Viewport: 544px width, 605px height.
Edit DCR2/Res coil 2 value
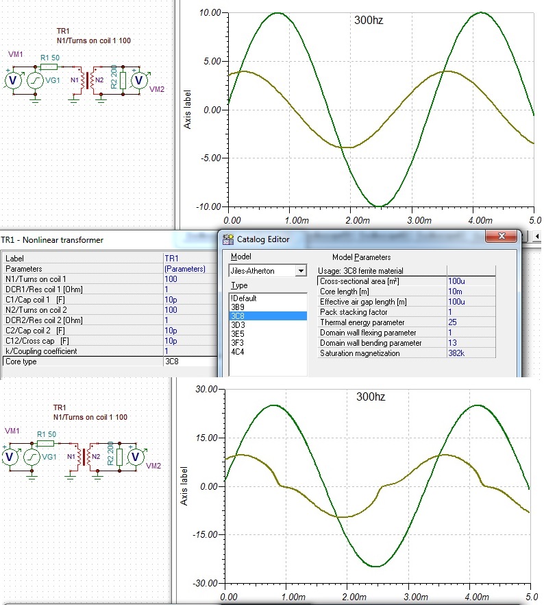[x=190, y=320]
